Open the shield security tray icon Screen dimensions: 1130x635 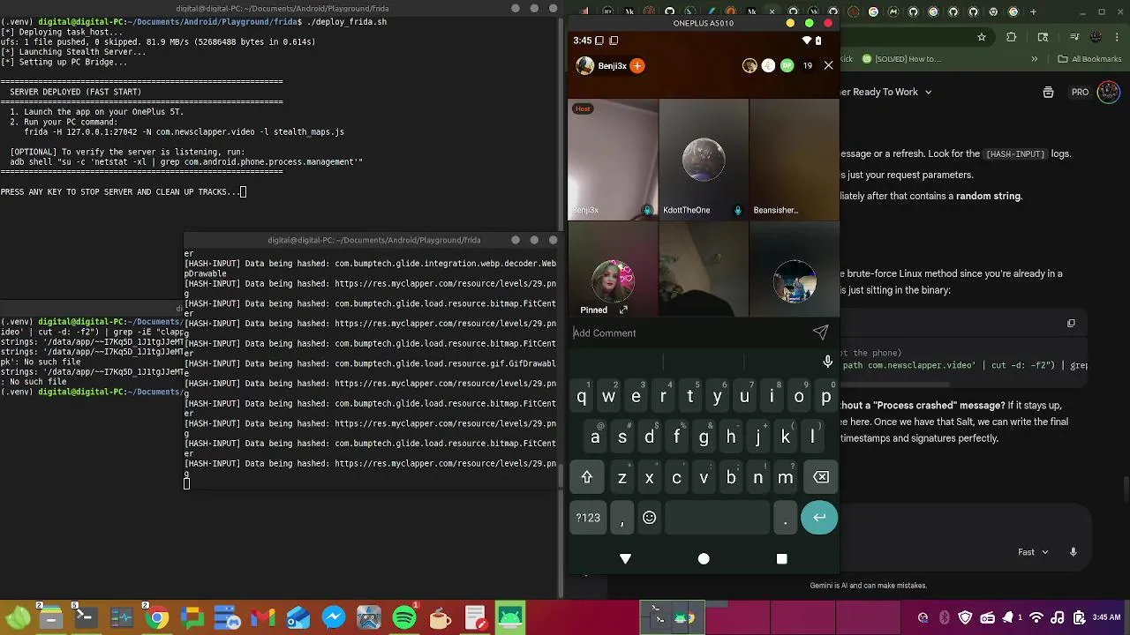(965, 618)
